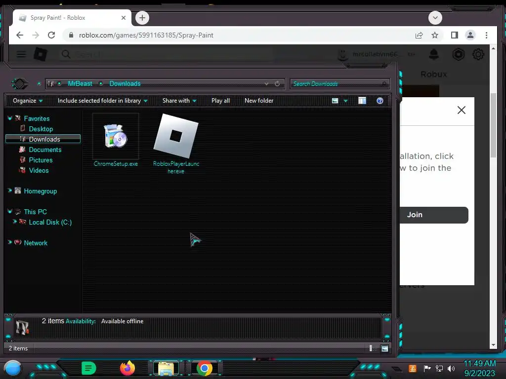Click the Explorer back navigation orb
Viewport: 506px width, 379px height.
coord(19,84)
